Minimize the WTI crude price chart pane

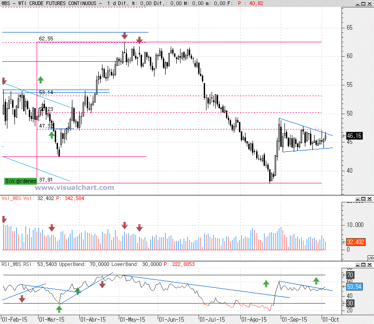(358, 4)
